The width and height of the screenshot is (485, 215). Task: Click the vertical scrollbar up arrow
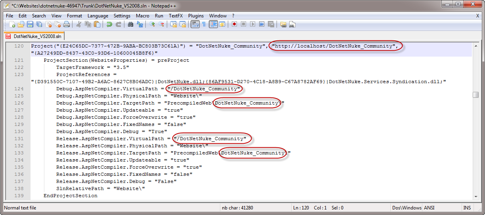pos(475,45)
